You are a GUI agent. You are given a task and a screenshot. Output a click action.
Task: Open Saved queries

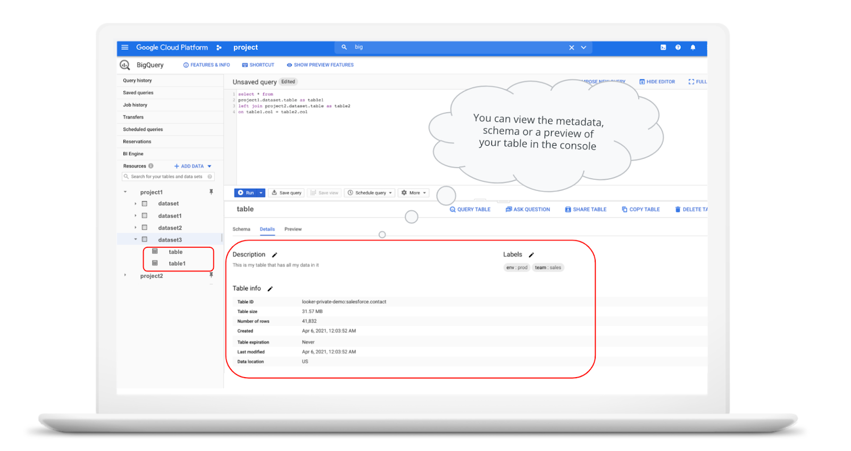tap(138, 93)
